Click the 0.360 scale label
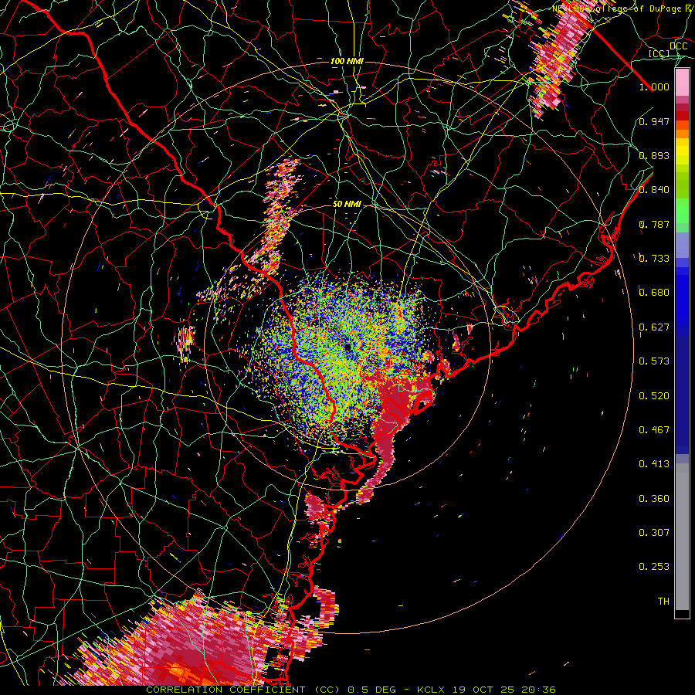Viewport: 695px width, 695px height. click(654, 498)
